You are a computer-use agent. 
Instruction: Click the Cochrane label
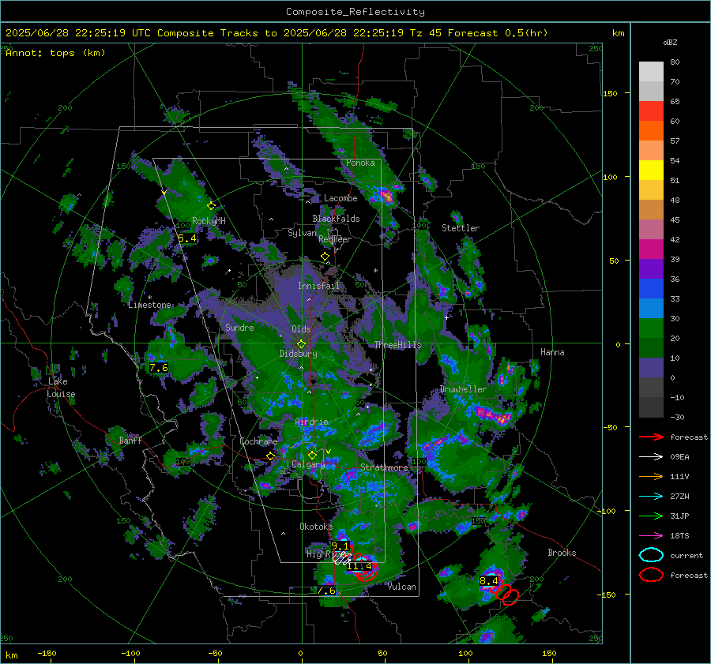tap(258, 441)
